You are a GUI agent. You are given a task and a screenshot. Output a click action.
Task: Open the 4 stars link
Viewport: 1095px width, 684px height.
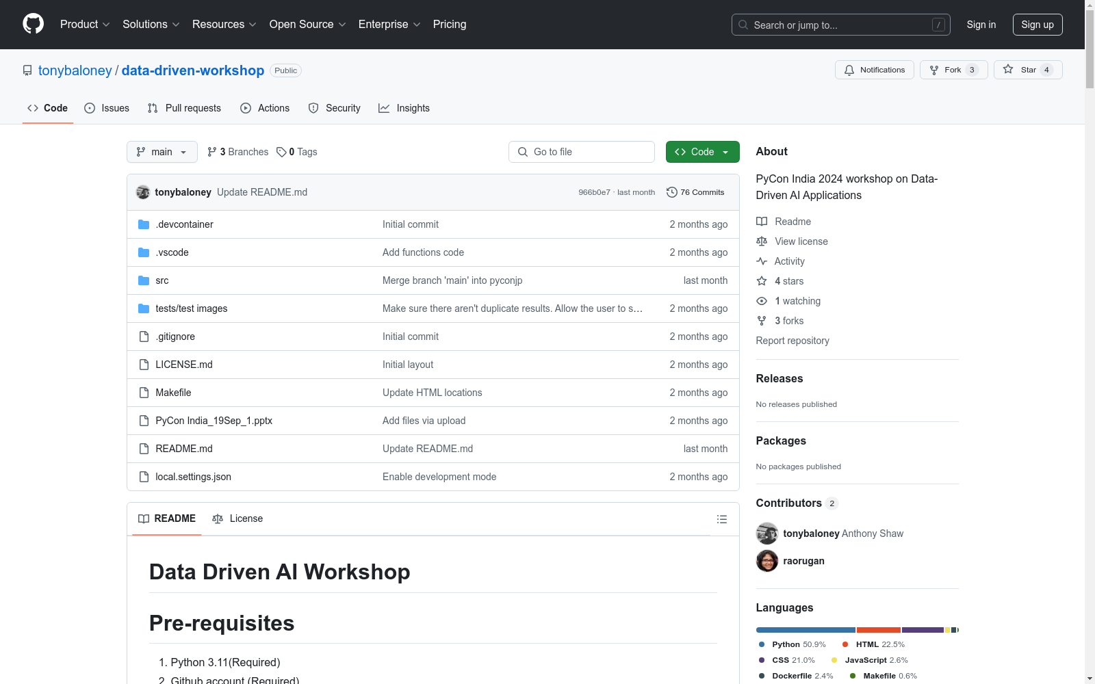780,281
